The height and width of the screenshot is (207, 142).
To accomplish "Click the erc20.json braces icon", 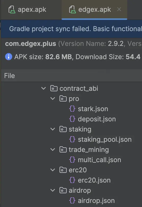I will pos(72,180).
